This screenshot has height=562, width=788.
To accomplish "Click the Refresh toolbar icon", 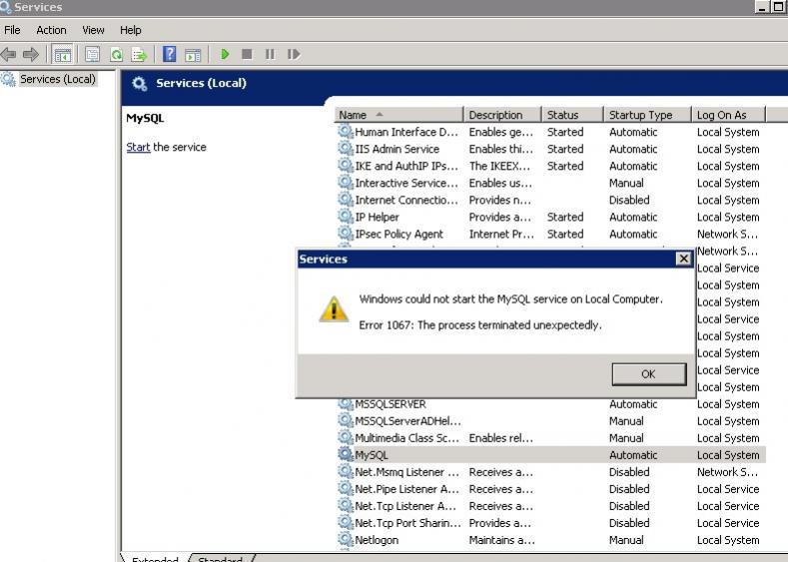I will point(116,54).
